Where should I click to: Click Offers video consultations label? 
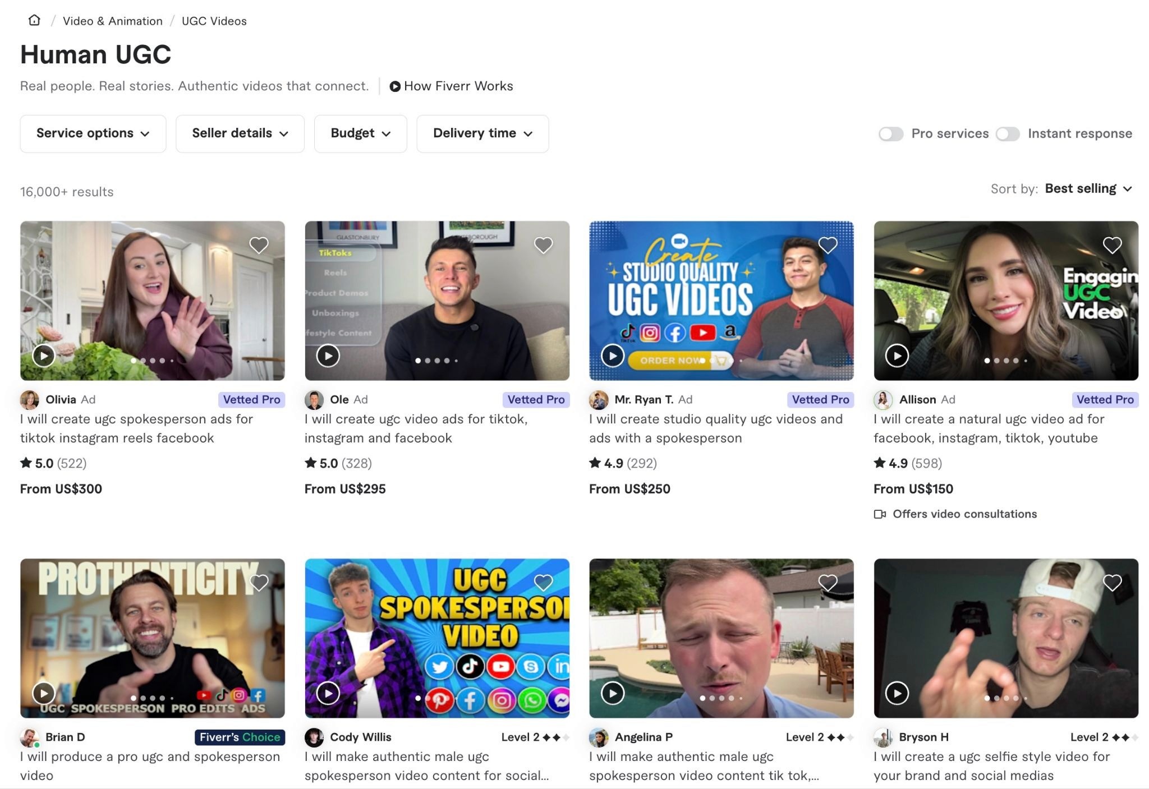point(955,514)
